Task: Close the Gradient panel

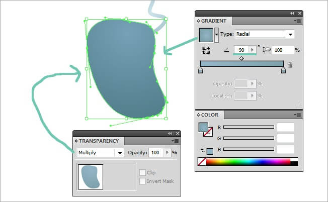Action: click(x=300, y=14)
